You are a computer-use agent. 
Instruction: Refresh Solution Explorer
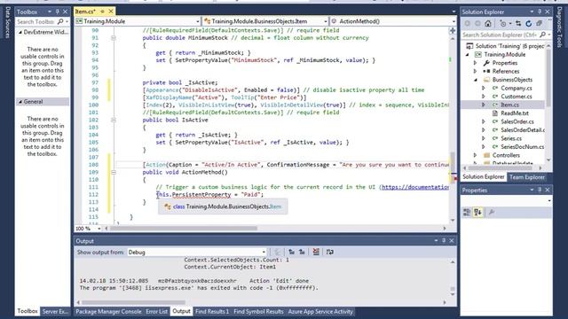[529, 24]
